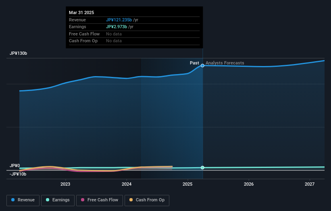Select the earnings data point at Mar 2025
This screenshot has width=331, height=211.
(x=202, y=168)
